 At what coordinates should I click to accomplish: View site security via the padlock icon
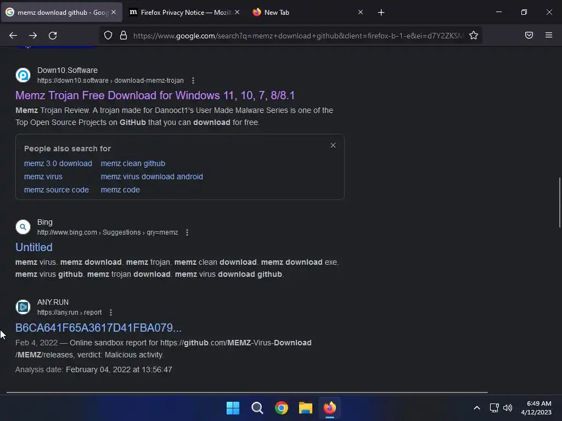pos(123,35)
